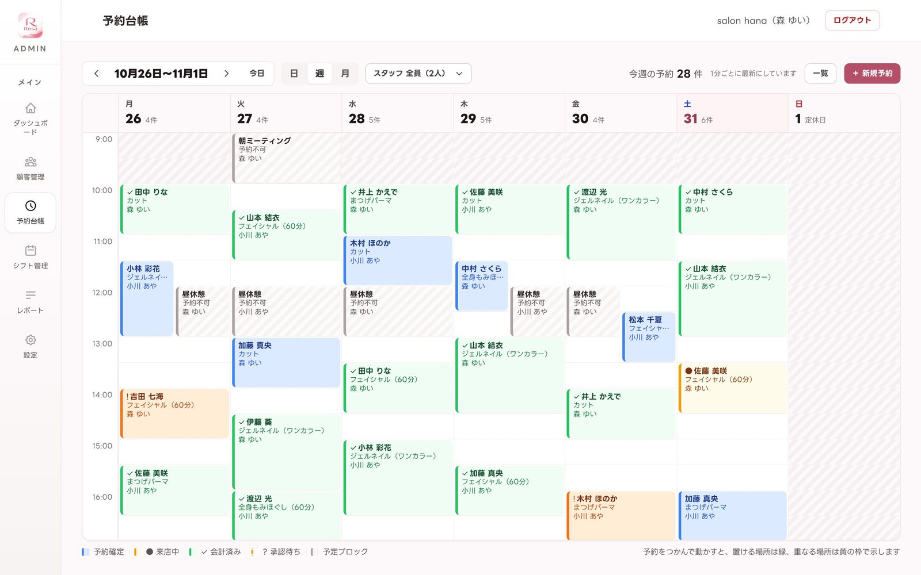The width and height of the screenshot is (921, 575).
Task: Click the salon hana（森 ゆい）account name
Action: coord(763,21)
